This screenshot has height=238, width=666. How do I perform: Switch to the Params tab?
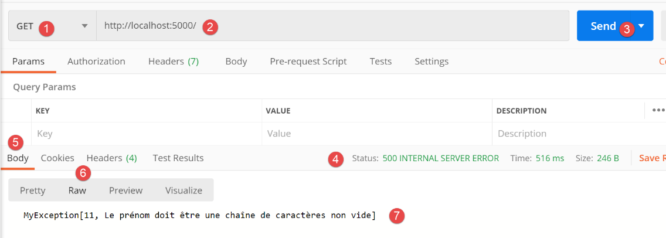pyautogui.click(x=28, y=61)
